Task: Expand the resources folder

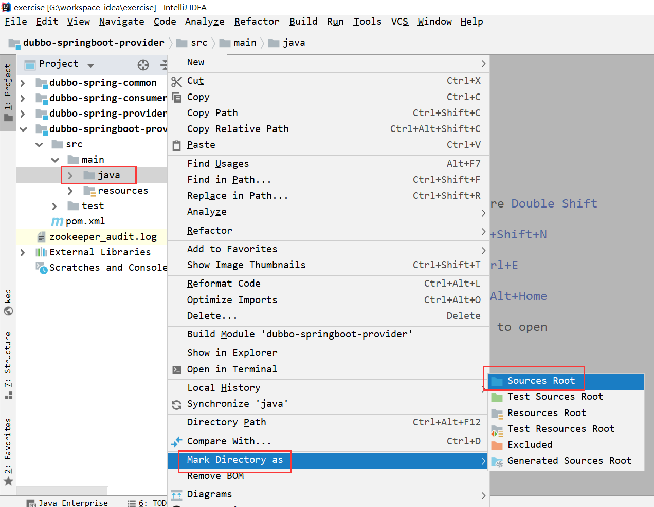Action: 70,191
